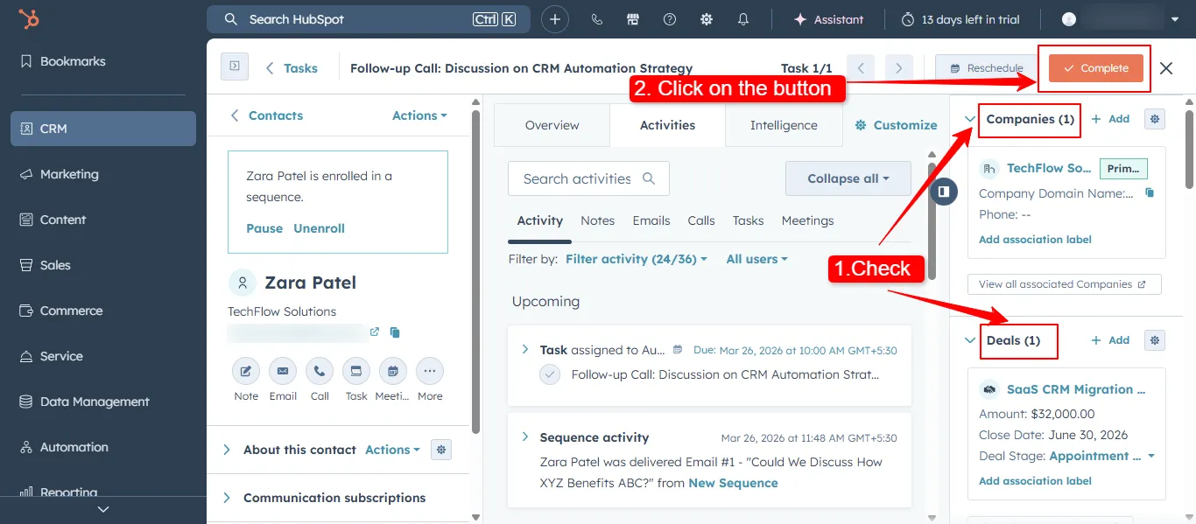Copy the Company Domain Name value
Viewport: 1196px width, 524px height.
coord(1150,193)
